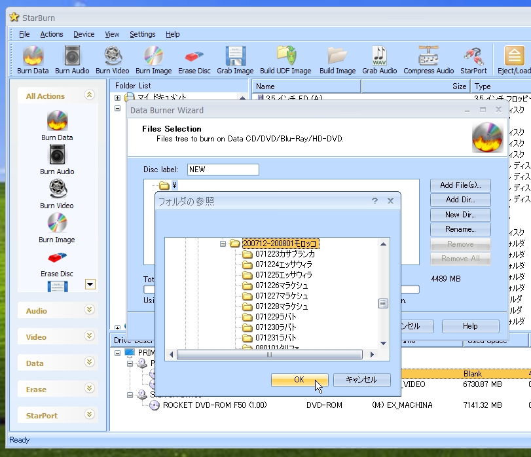The height and width of the screenshot is (457, 531).
Task: Click the New Dir... button
Action: (460, 215)
